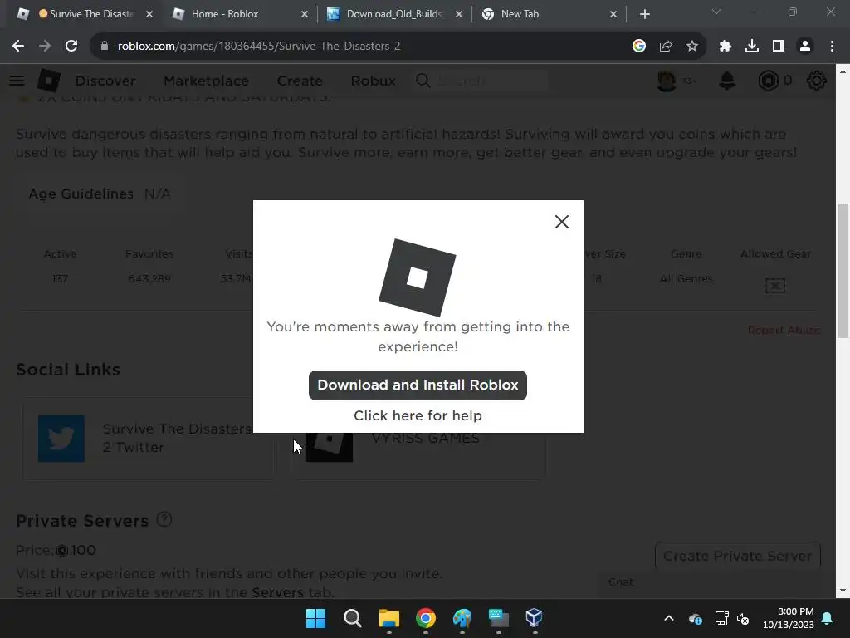
Task: Open Windows taskbar search
Action: (352, 618)
